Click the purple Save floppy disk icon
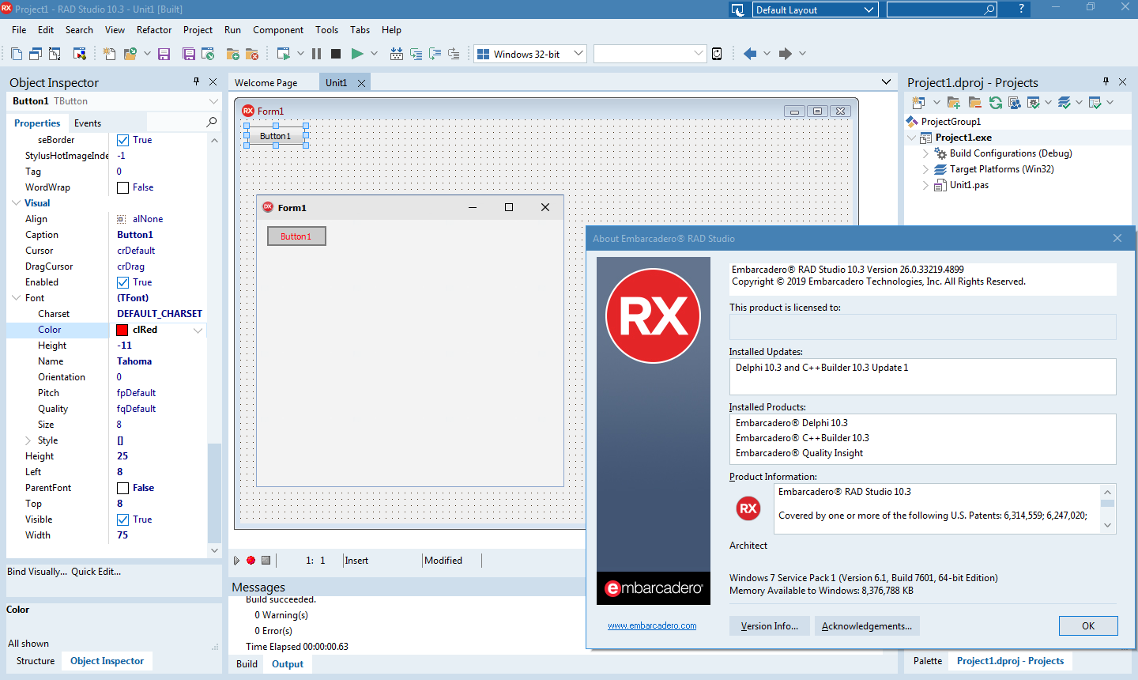The height and width of the screenshot is (680, 1138). [164, 54]
